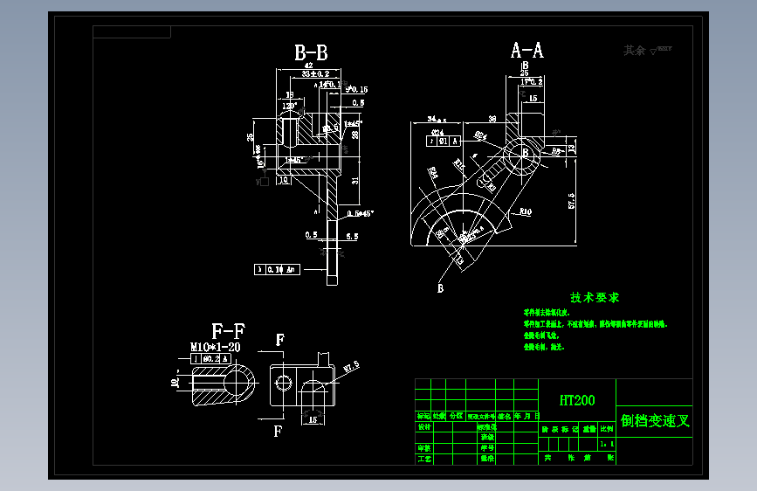Select the 设计 cell in title block
This screenshot has width=757, height=491.
[x=424, y=427]
